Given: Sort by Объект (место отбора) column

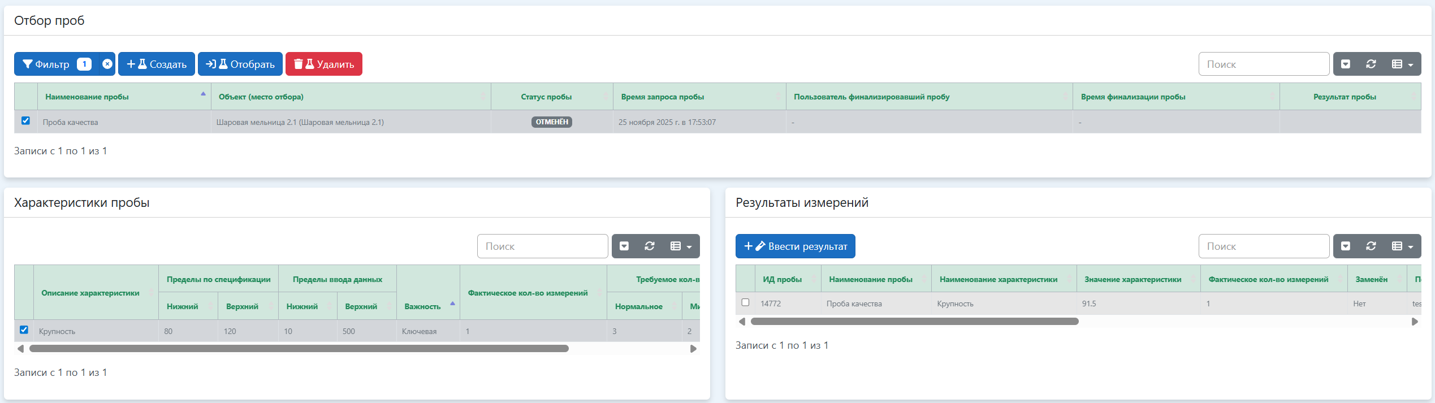Looking at the screenshot, I should (351, 97).
